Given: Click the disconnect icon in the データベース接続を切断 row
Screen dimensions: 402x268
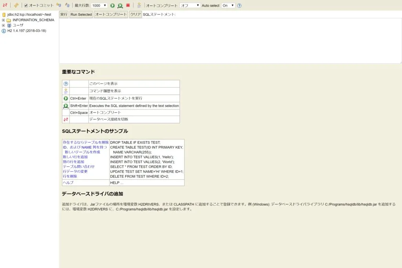Looking at the screenshot, I should tap(66, 119).
